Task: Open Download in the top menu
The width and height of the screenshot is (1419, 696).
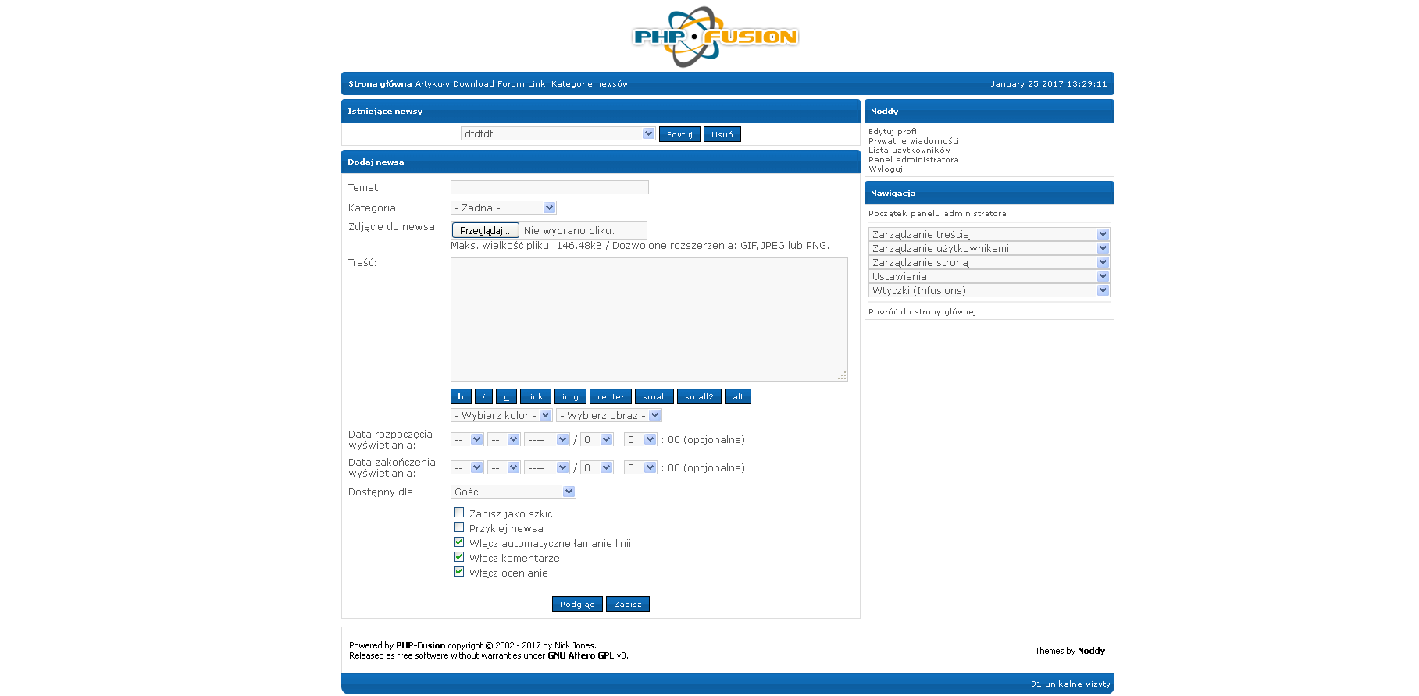Action: pos(473,83)
